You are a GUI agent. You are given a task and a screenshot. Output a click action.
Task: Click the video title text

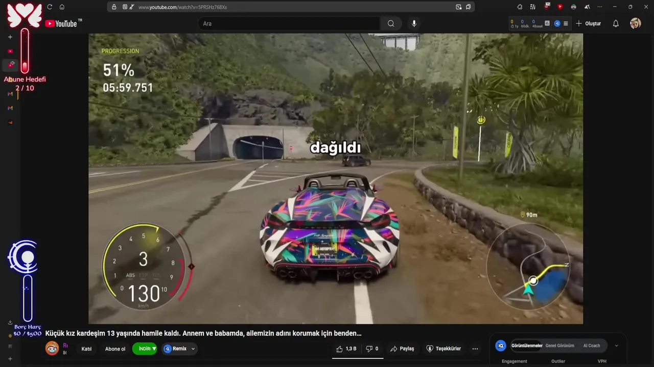tap(203, 333)
